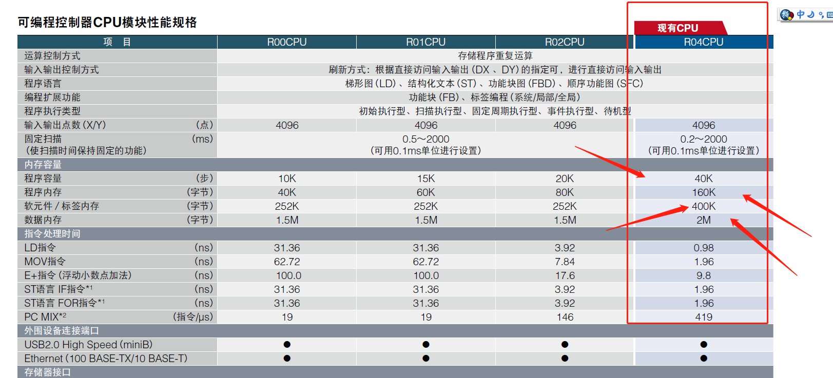Click the R02CPU USB2.0 support dot
The image size is (833, 378).
point(565,345)
